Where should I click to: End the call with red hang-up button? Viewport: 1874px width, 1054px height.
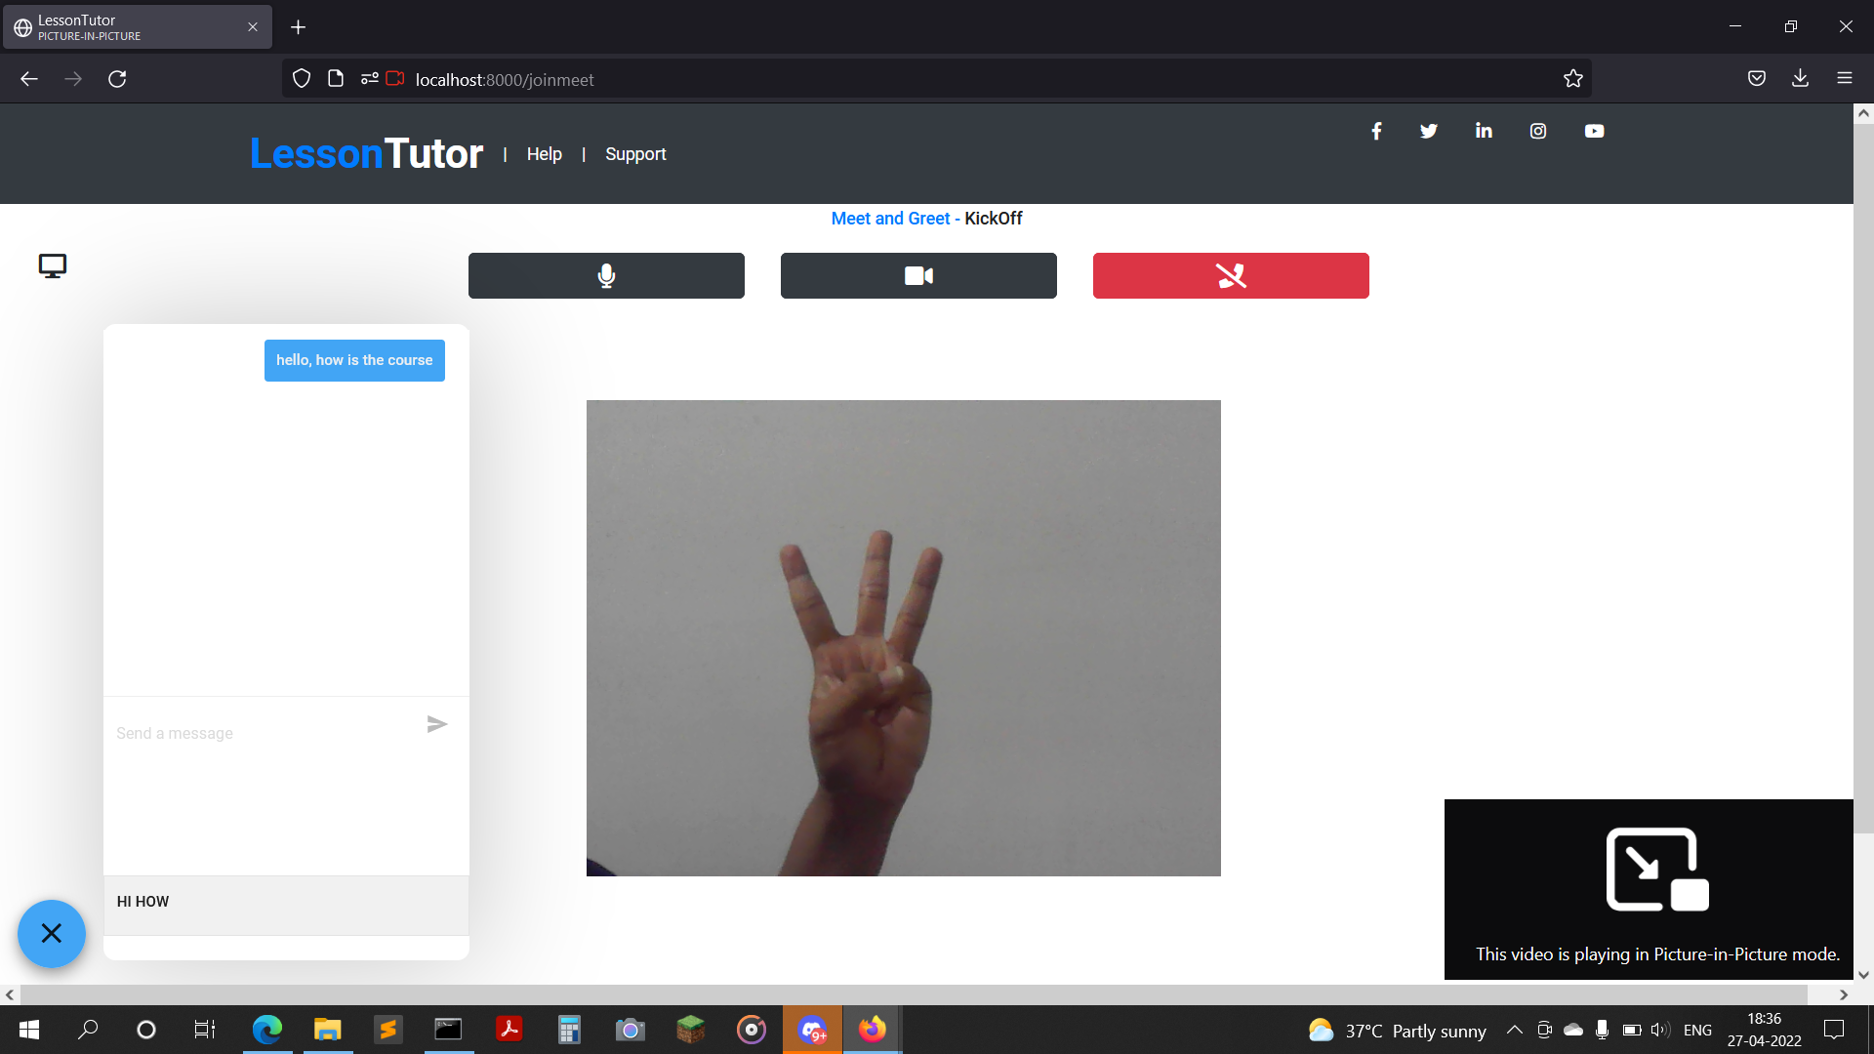tap(1231, 276)
